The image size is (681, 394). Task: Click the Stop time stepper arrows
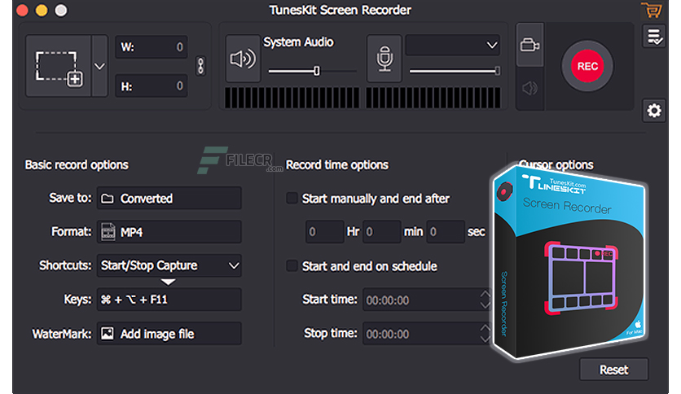tap(485, 333)
